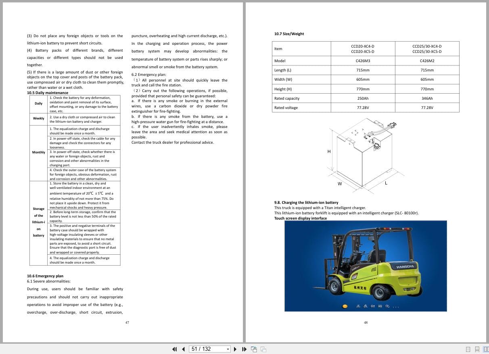Image resolution: width=489 pixels, height=354 pixels.
Task: Go to the next page
Action: click(235, 349)
